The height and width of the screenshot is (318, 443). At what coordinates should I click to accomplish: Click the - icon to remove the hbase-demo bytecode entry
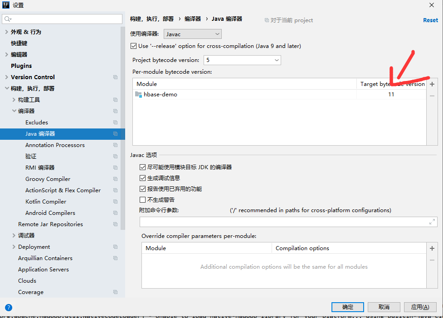[432, 95]
